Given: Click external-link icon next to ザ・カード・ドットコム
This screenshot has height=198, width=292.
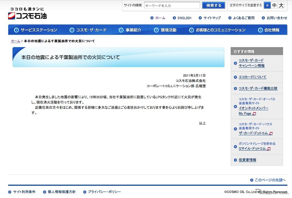Looking at the screenshot, I should [271, 133].
